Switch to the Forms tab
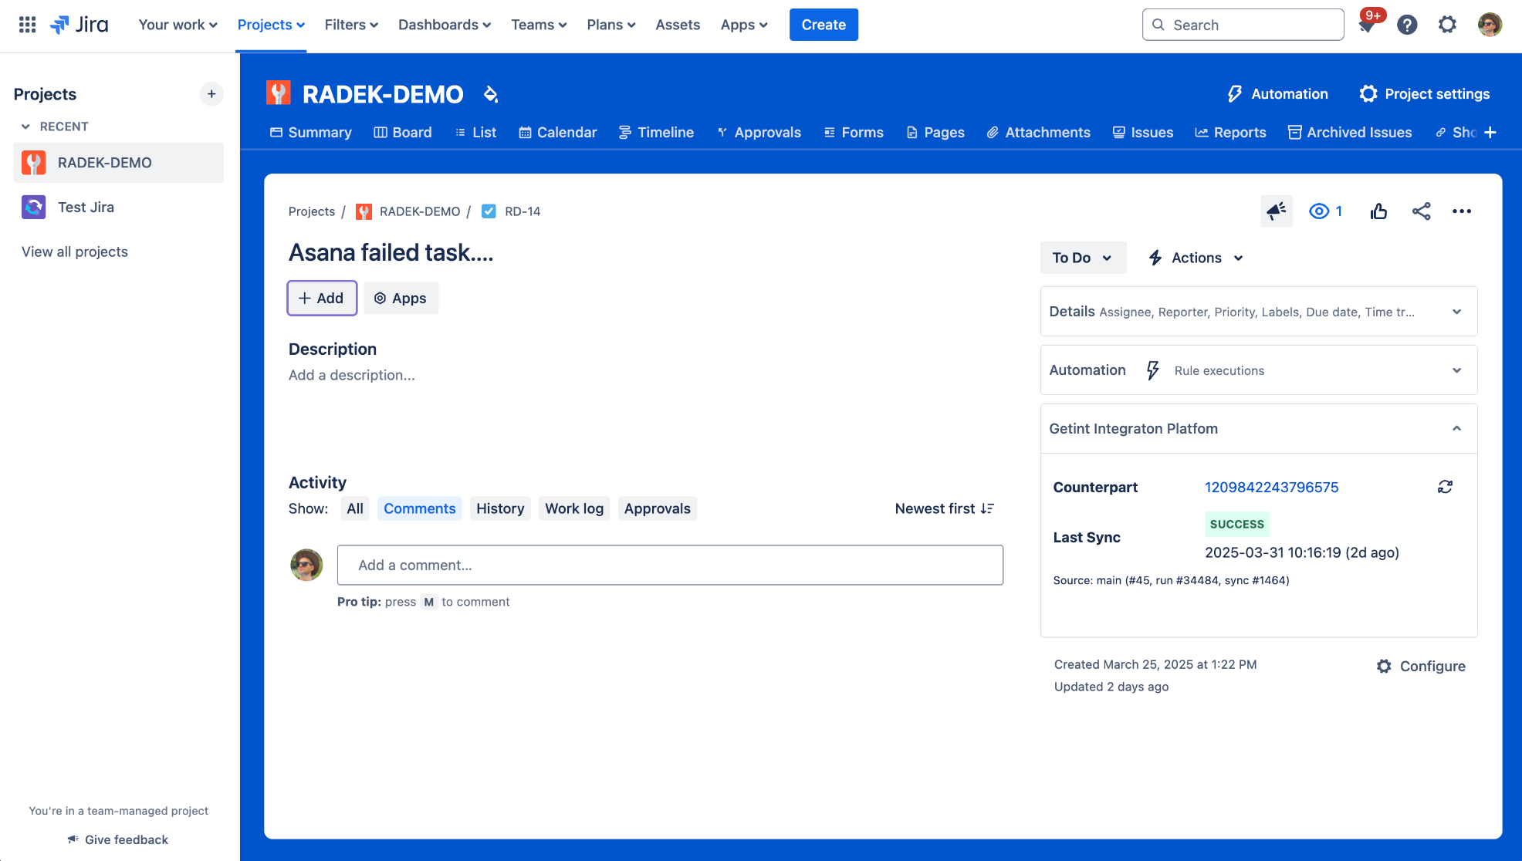Screen dimensions: 1522x861 854,133
